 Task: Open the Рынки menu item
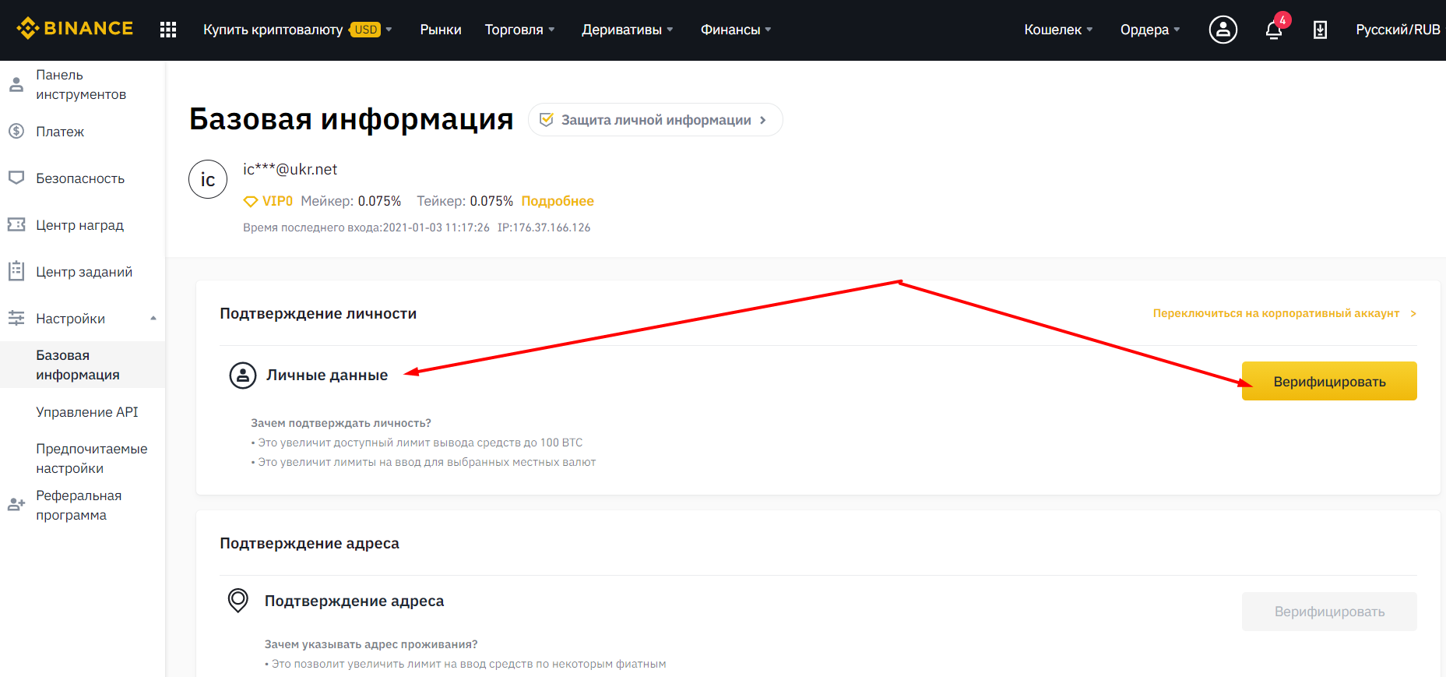pos(441,30)
